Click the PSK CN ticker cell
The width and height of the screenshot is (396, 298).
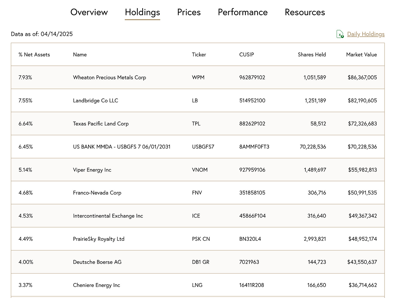(201, 239)
